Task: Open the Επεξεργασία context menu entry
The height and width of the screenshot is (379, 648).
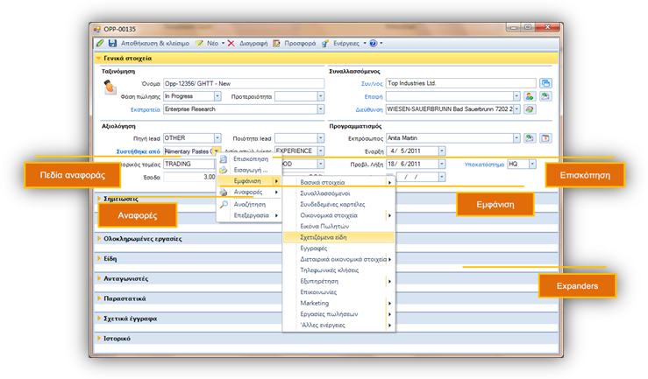Action: pyautogui.click(x=249, y=215)
